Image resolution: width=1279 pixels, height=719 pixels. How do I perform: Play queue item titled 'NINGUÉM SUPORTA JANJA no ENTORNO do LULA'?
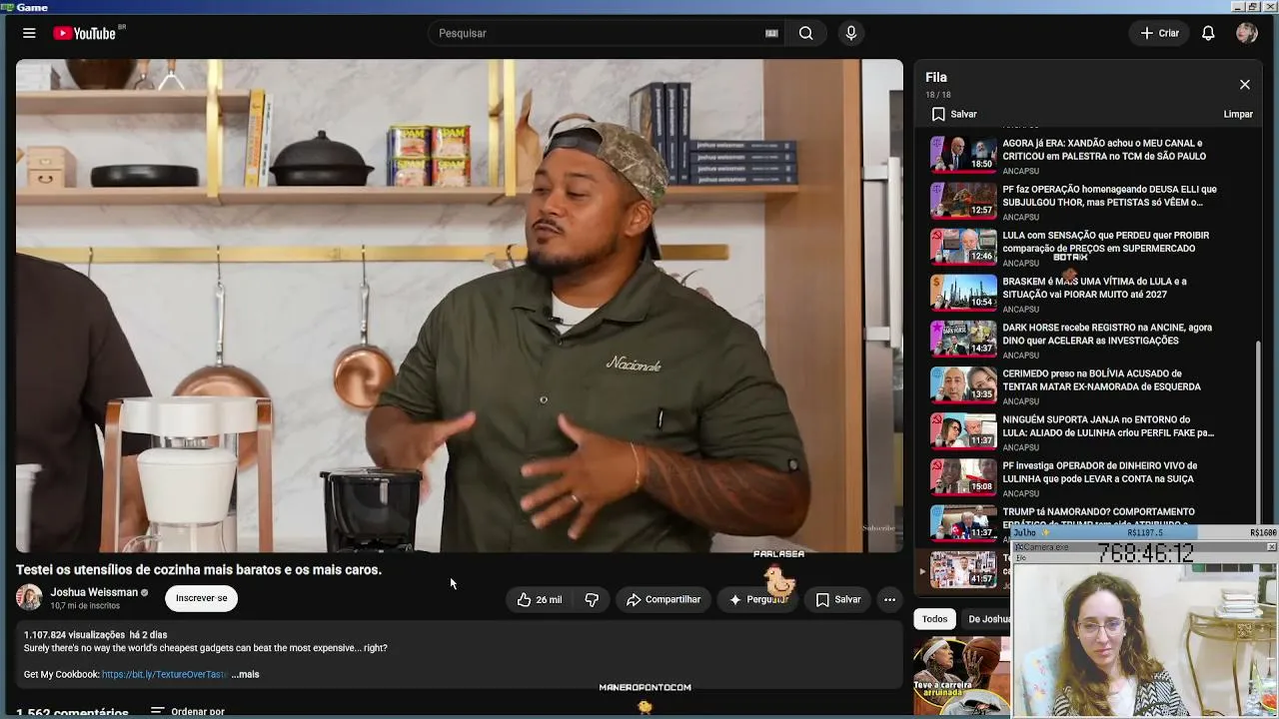point(1108,426)
